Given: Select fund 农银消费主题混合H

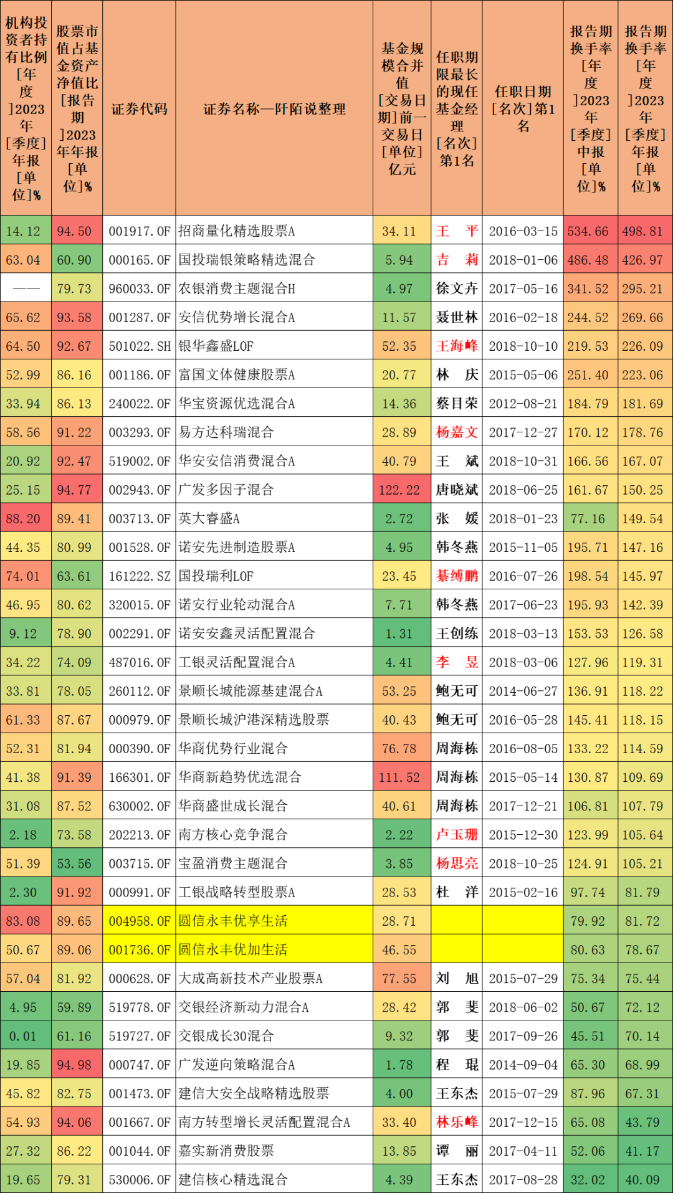Looking at the screenshot, I should coord(237,289).
